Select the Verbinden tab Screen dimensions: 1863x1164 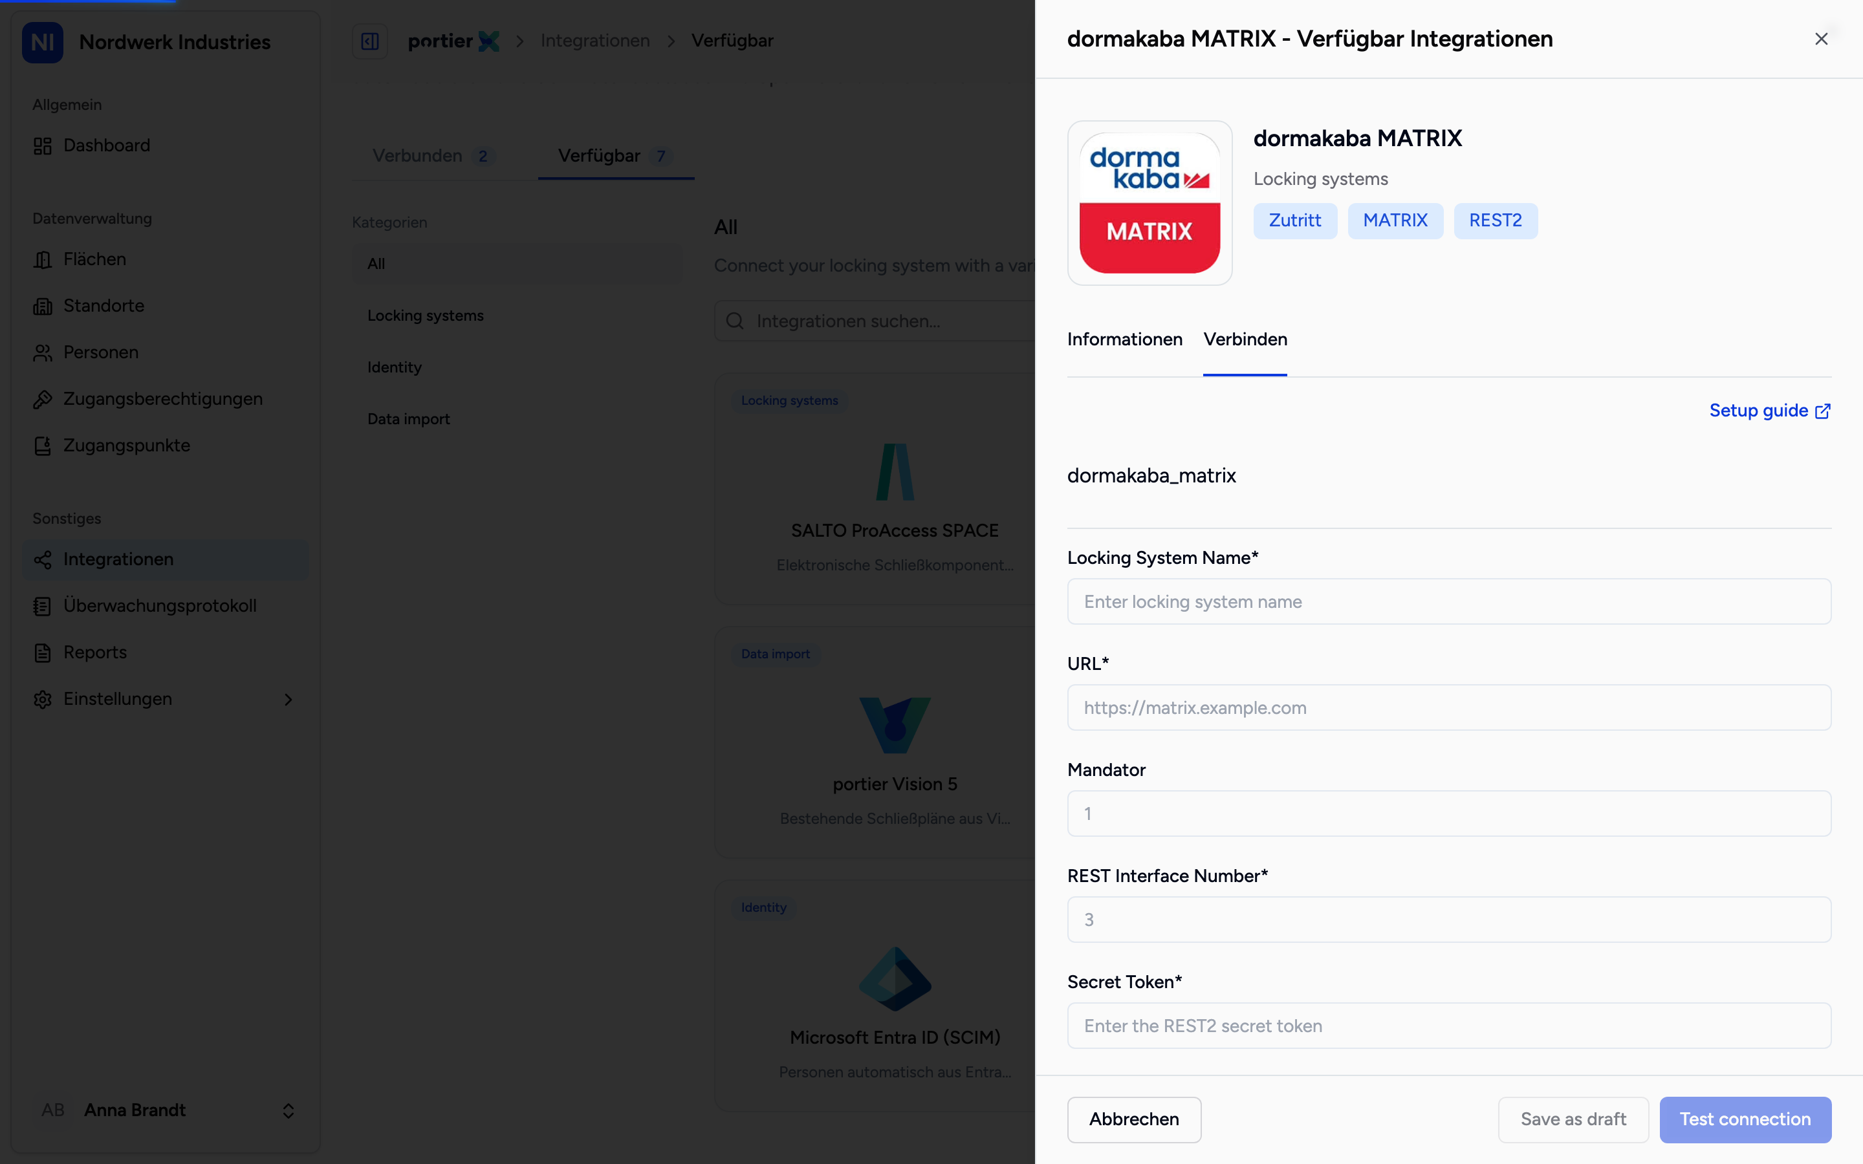click(1245, 339)
